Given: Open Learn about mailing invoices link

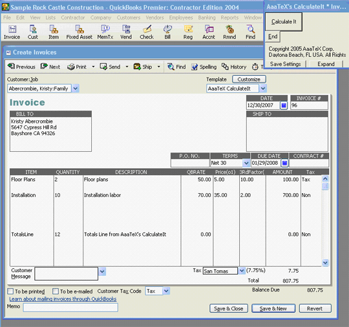Looking at the screenshot, I should 63,299.
